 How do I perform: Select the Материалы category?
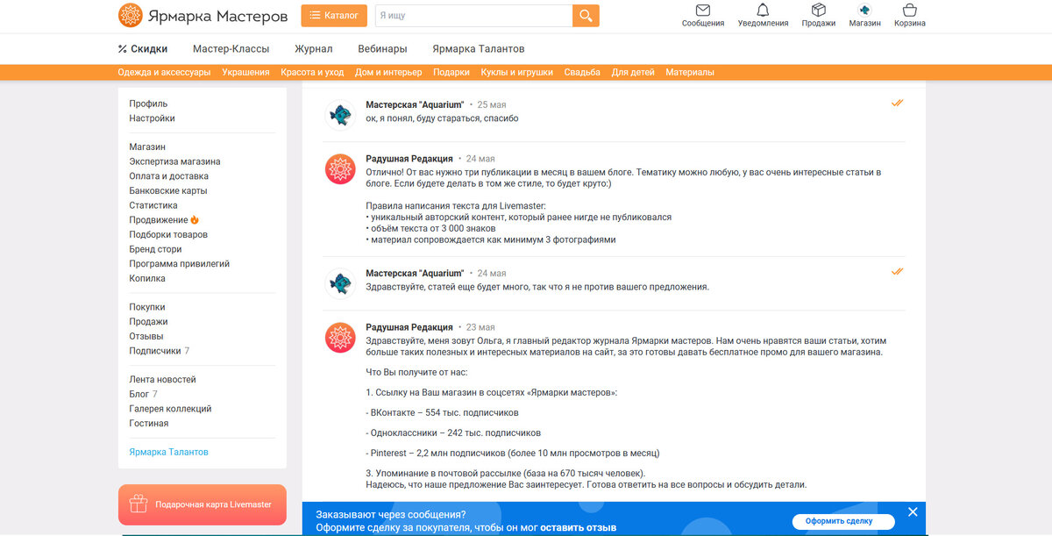690,72
